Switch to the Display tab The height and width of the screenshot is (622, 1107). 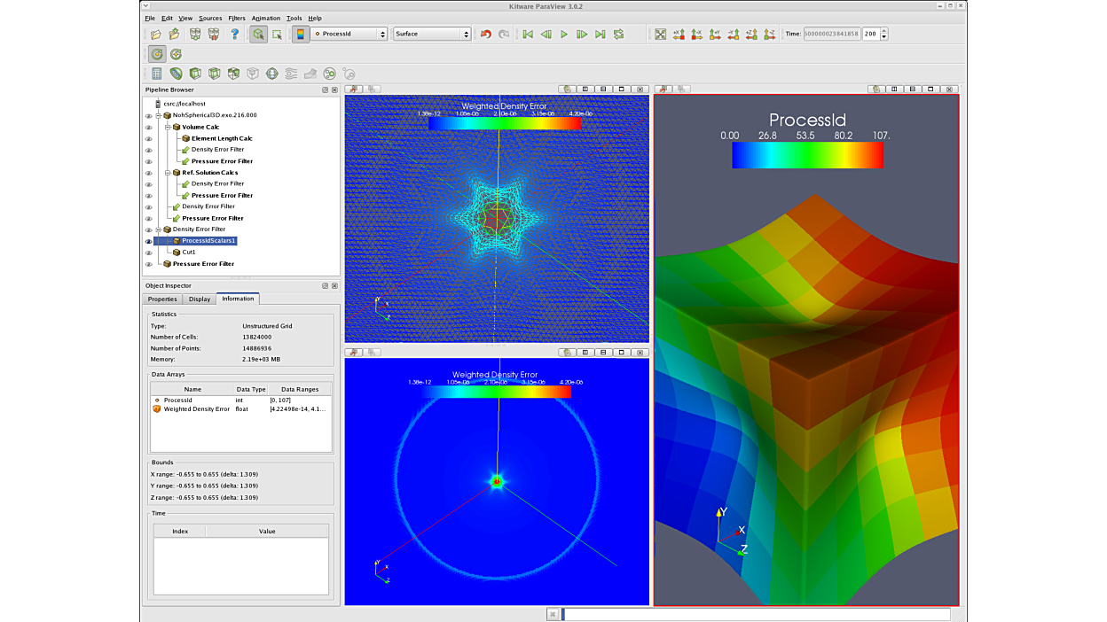200,299
